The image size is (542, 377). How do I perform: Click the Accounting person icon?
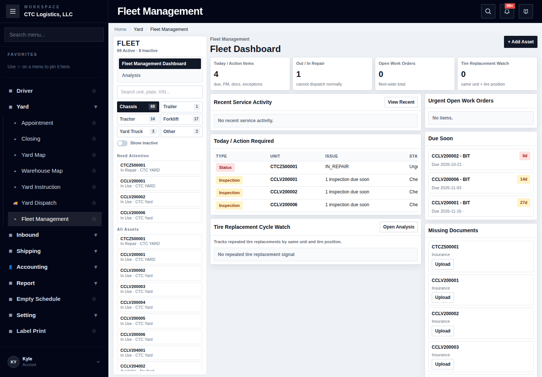11,267
